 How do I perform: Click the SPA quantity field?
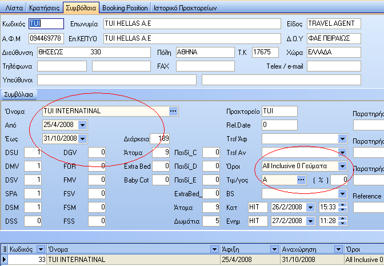tap(33, 194)
